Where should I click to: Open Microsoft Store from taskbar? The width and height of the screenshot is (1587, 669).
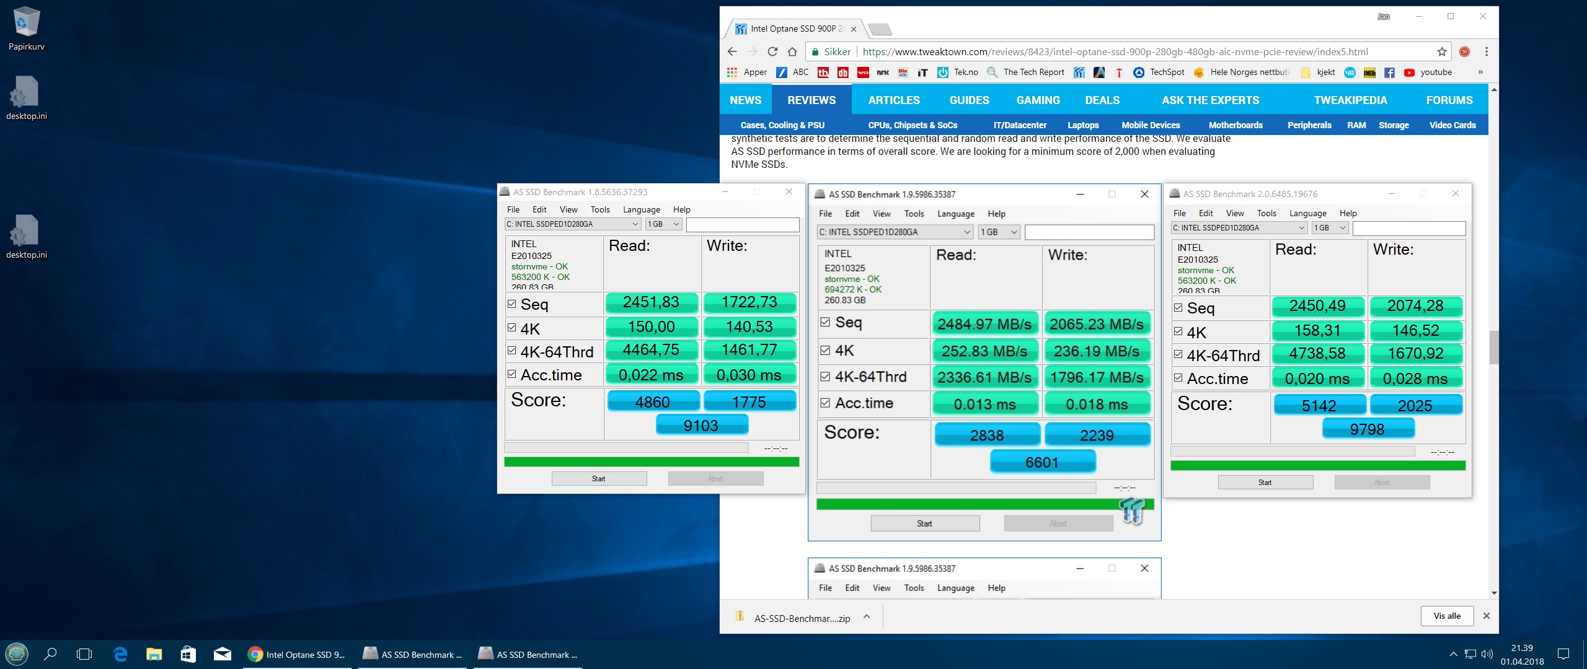point(188,654)
